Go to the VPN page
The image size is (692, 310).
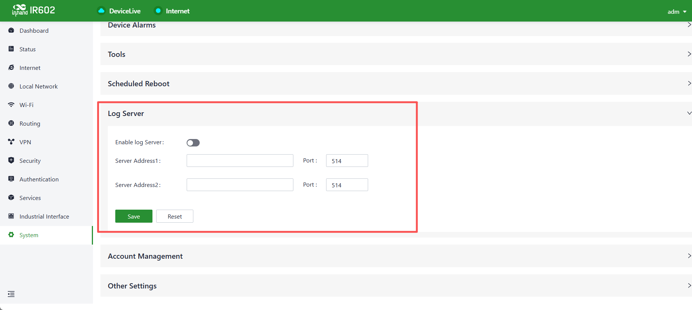point(46,142)
